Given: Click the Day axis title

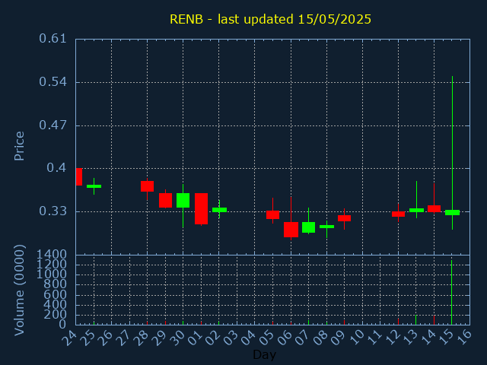Looking at the screenshot, I should click(x=264, y=354).
